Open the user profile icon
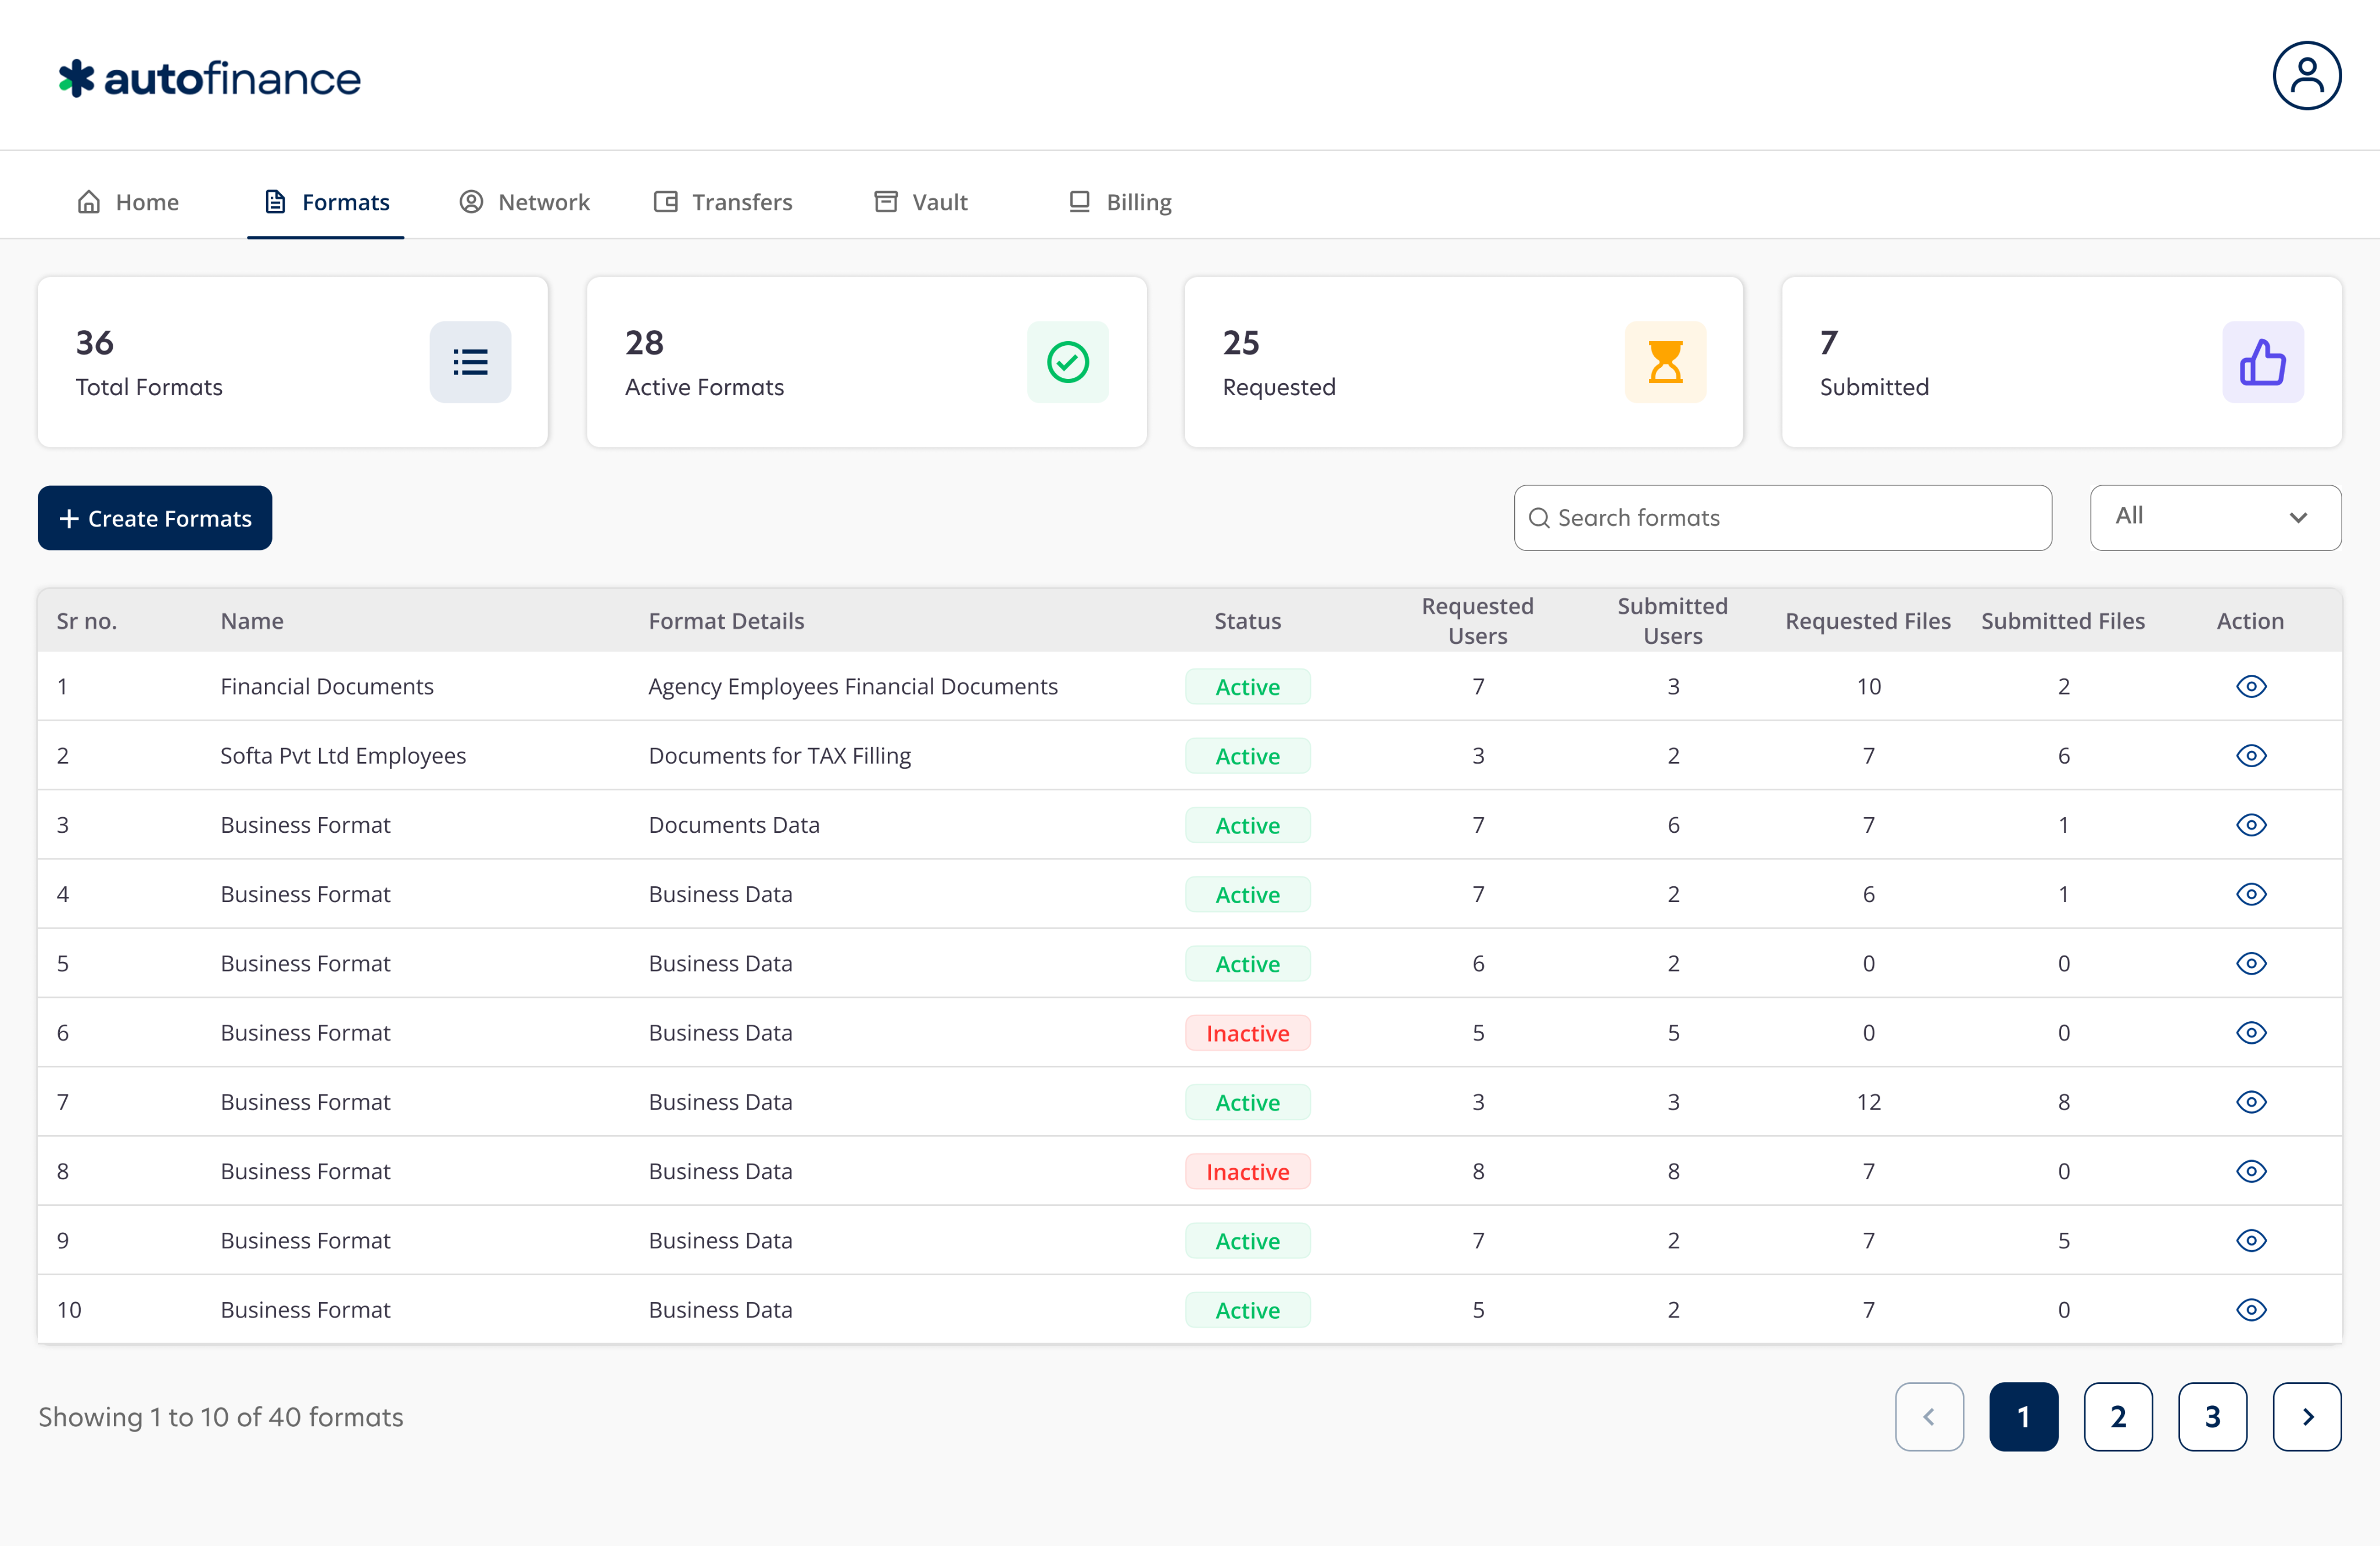Screen dimensions: 2380x1546 point(2306,75)
